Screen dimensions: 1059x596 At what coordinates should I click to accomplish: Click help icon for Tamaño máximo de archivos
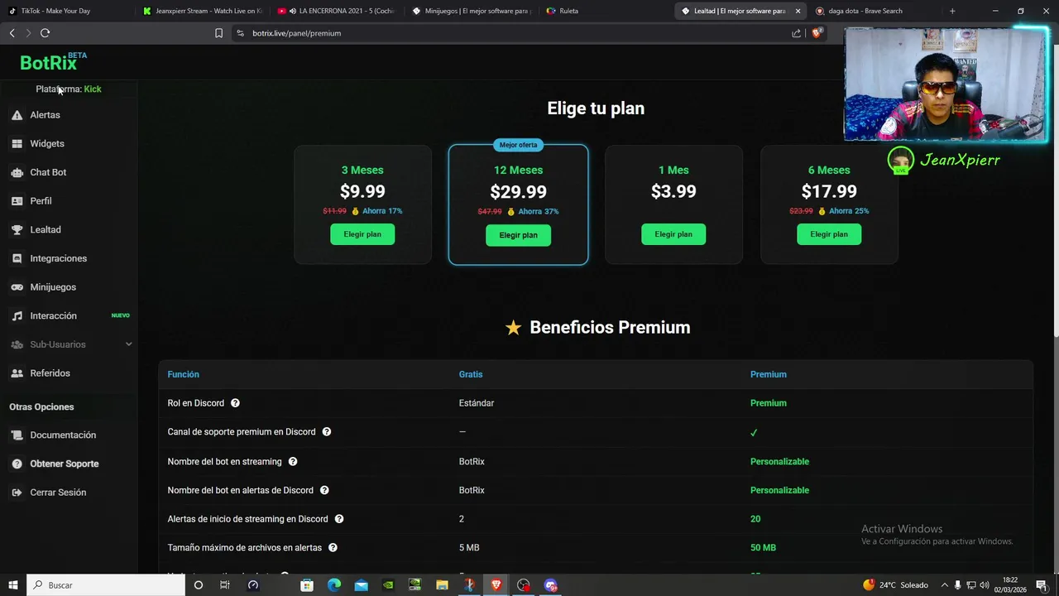(x=333, y=548)
